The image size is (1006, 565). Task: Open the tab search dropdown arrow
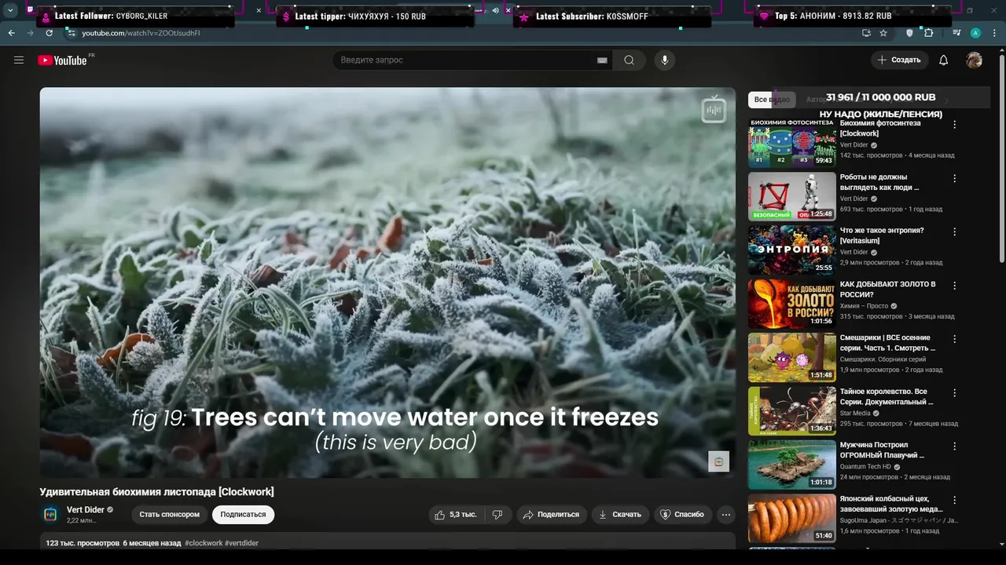coord(11,10)
